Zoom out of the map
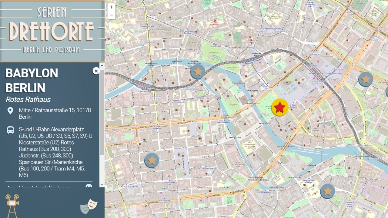Image resolution: width=388 pixels, height=218 pixels. click(112, 15)
